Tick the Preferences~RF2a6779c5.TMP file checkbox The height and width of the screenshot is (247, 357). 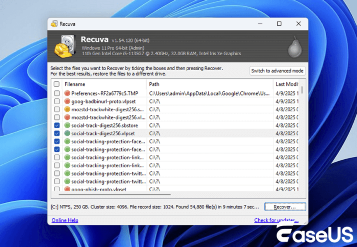point(56,93)
